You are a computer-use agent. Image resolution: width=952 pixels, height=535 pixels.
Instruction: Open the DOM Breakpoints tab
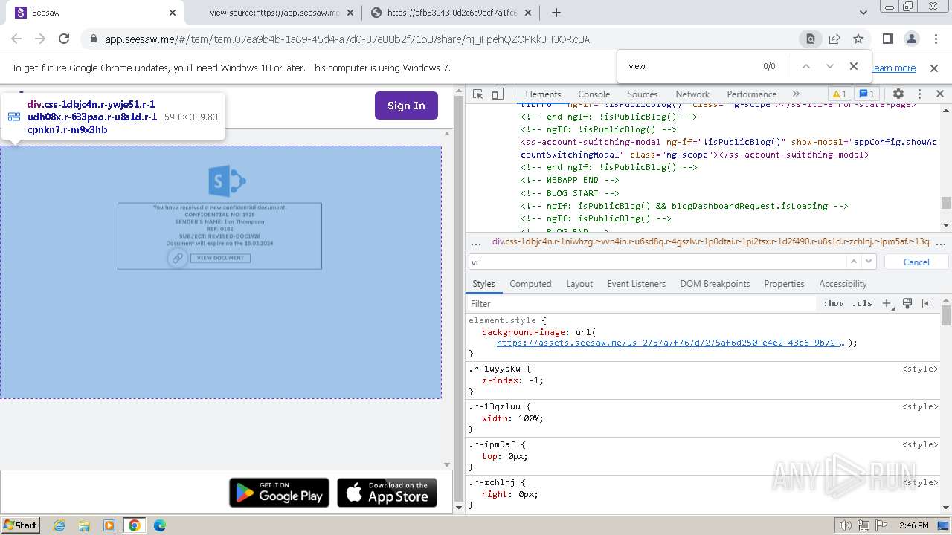point(715,284)
